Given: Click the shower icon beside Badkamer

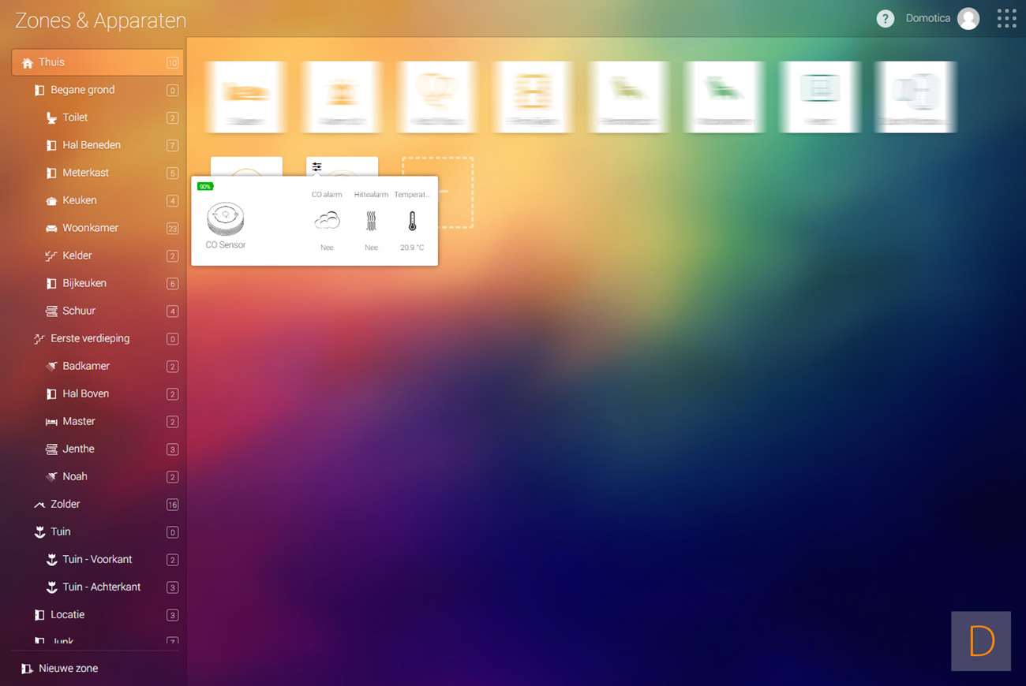Looking at the screenshot, I should tap(51, 367).
